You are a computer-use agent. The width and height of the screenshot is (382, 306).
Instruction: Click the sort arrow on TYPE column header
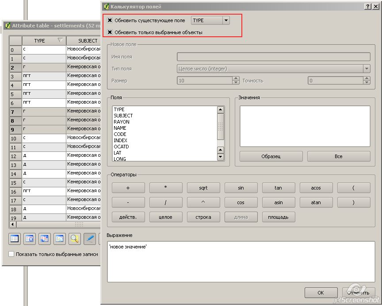[x=60, y=40]
